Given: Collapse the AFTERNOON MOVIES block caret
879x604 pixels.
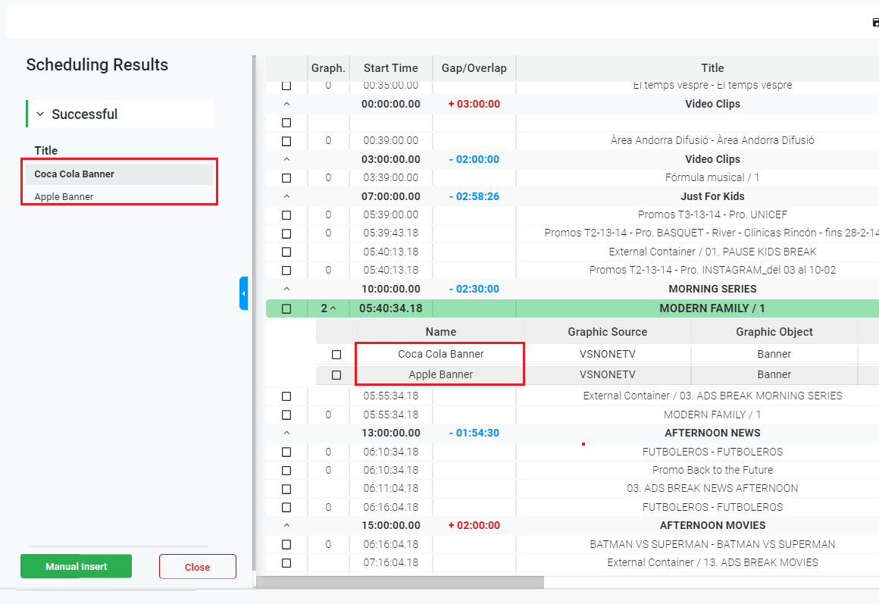Looking at the screenshot, I should click(x=286, y=525).
